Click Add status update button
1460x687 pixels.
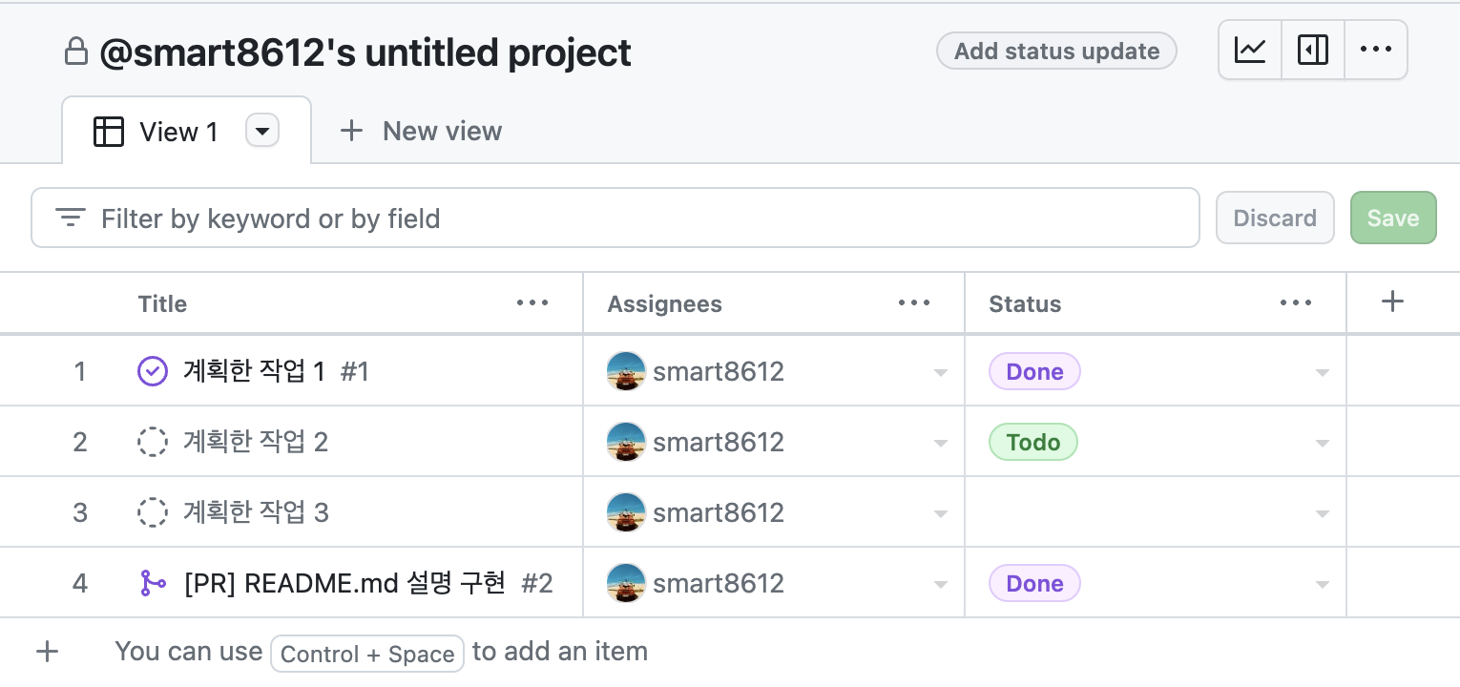pos(1056,52)
